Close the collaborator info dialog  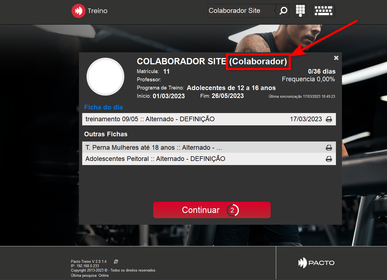pyautogui.click(x=336, y=58)
